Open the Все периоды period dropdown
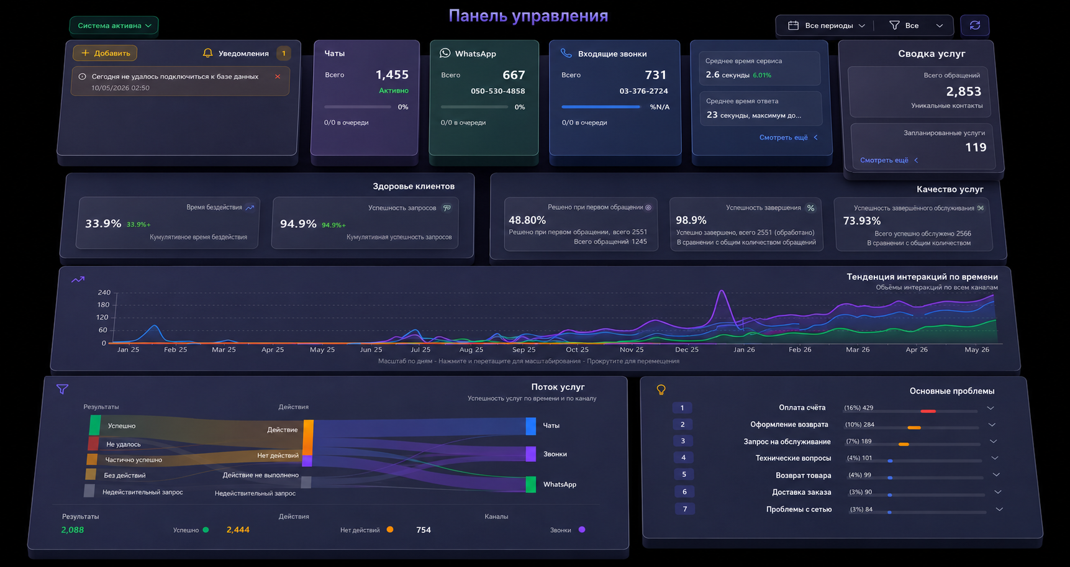Image resolution: width=1070 pixels, height=567 pixels. [827, 25]
